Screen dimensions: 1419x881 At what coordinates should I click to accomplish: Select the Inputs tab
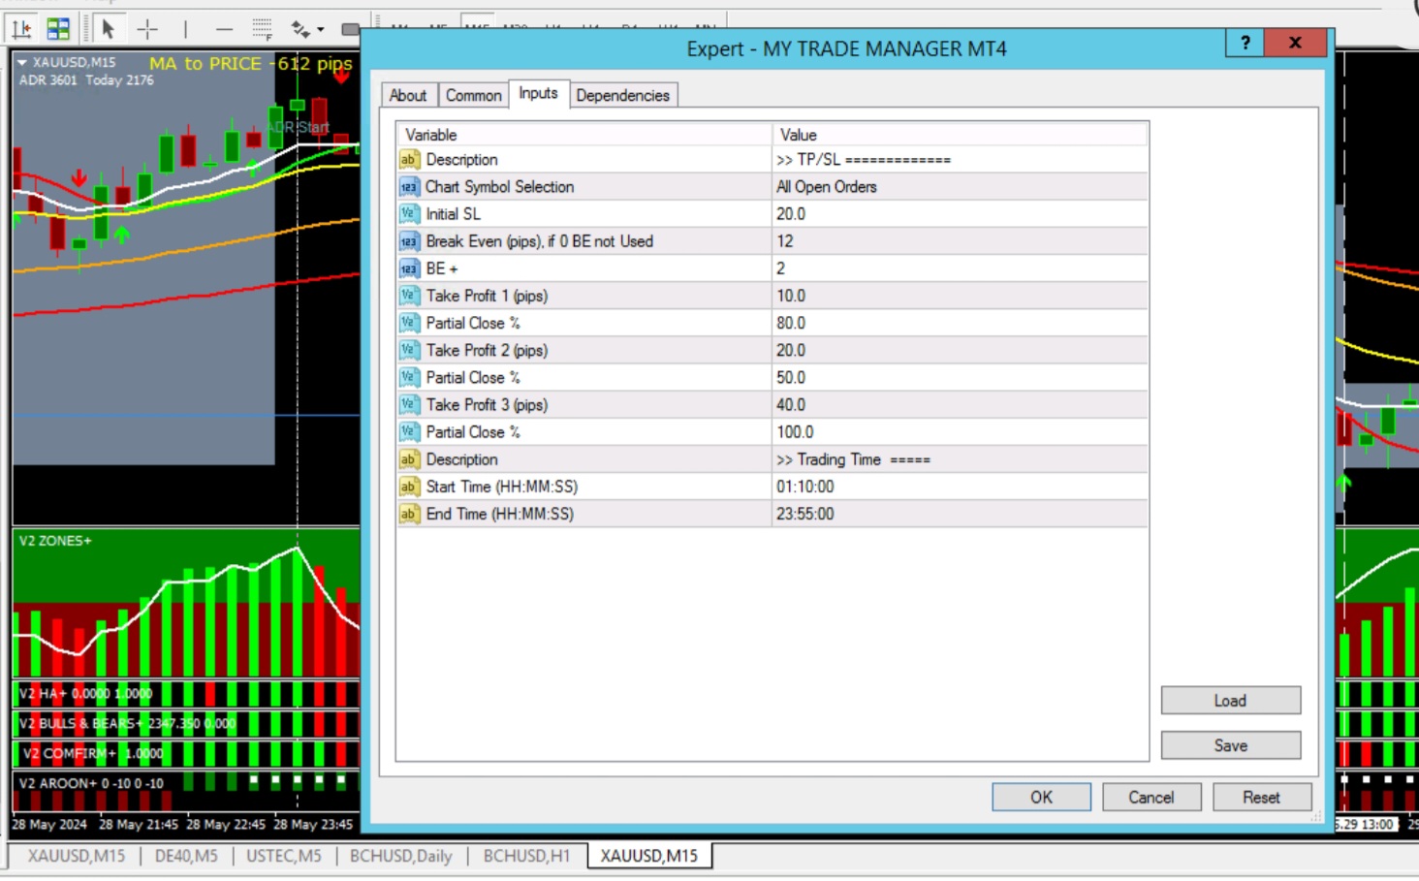(538, 93)
